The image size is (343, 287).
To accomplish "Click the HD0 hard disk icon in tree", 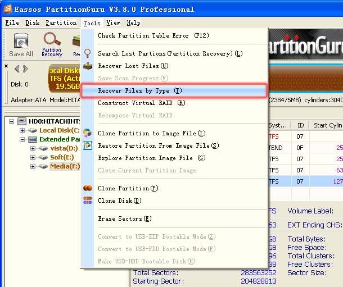I will (22, 121).
